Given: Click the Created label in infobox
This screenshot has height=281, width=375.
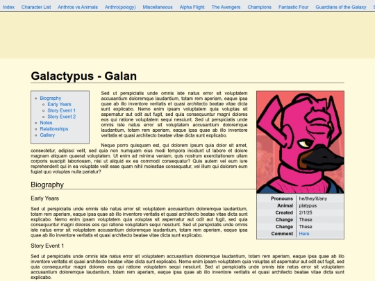Looking at the screenshot, I should click(x=284, y=213).
